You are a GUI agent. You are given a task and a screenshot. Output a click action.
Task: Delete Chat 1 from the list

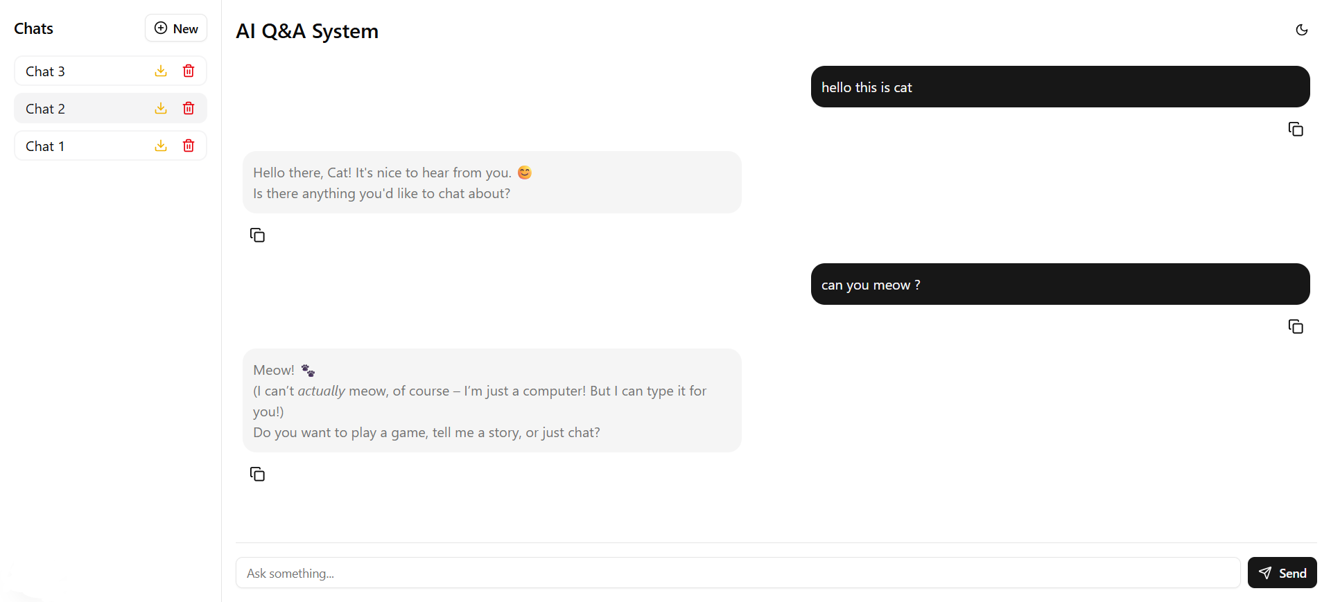point(189,145)
